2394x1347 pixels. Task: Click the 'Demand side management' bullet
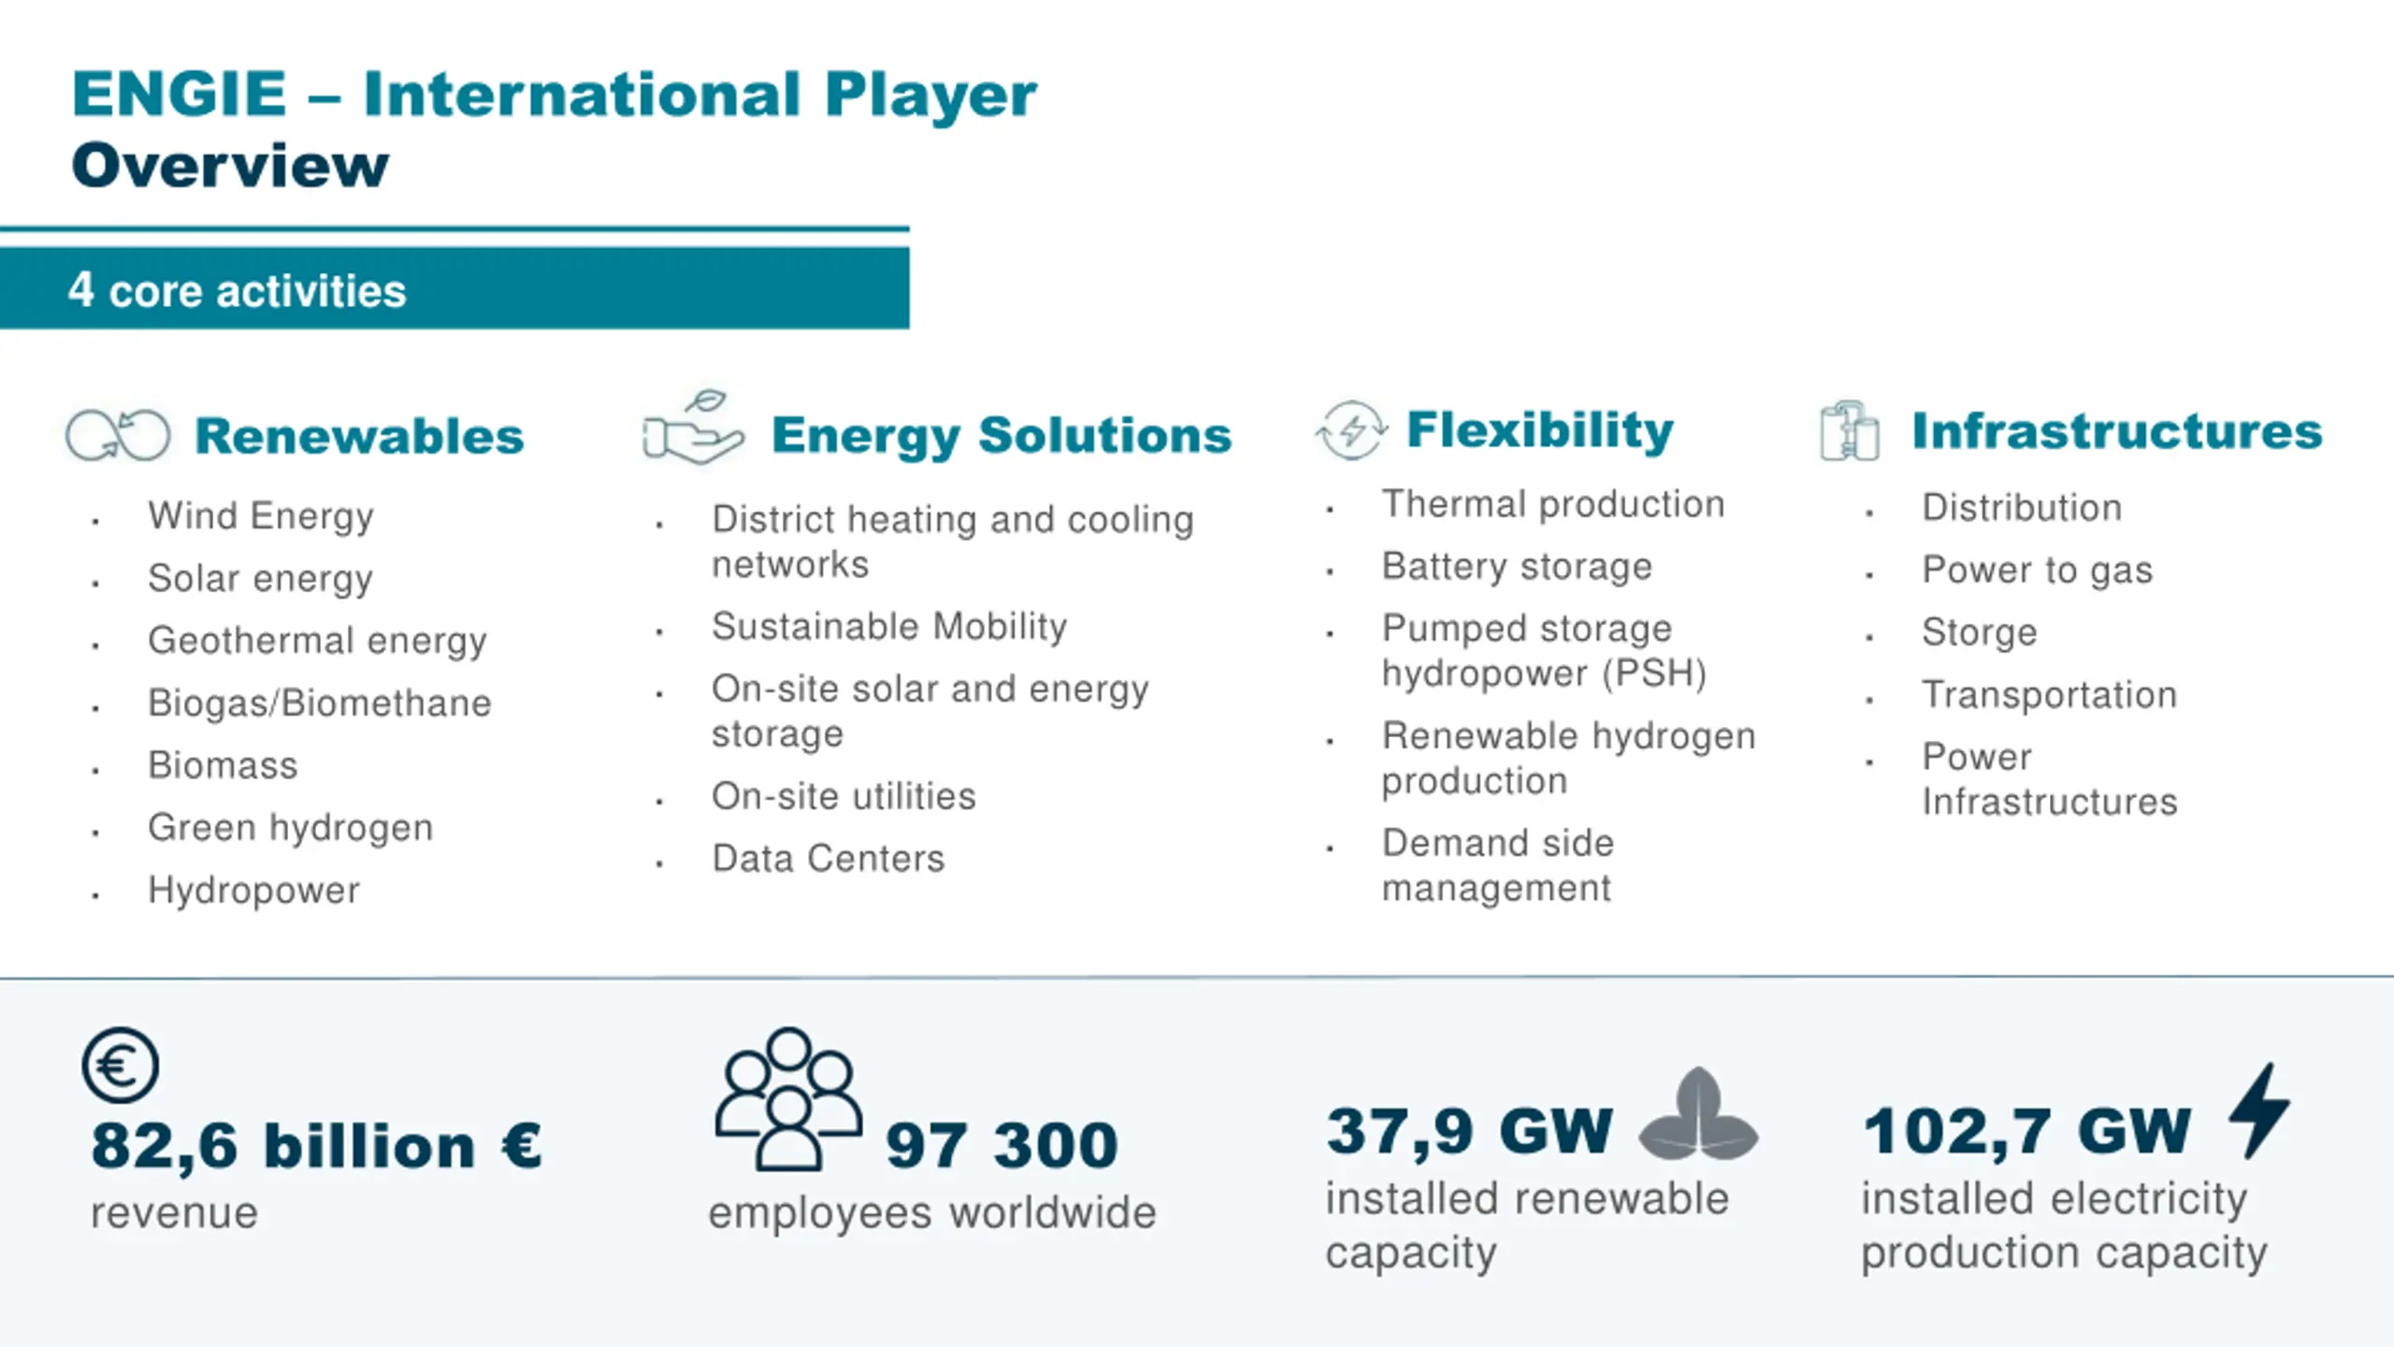pos(1498,865)
